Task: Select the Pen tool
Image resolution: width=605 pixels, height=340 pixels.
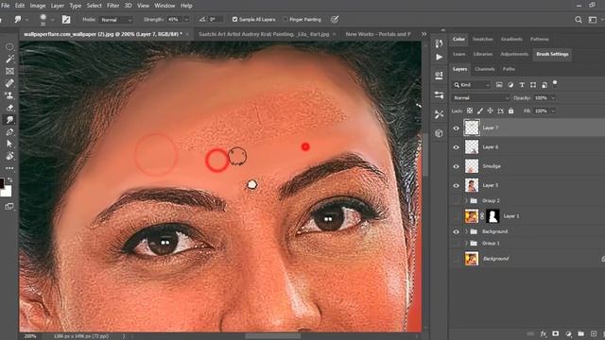Action: click(x=9, y=132)
